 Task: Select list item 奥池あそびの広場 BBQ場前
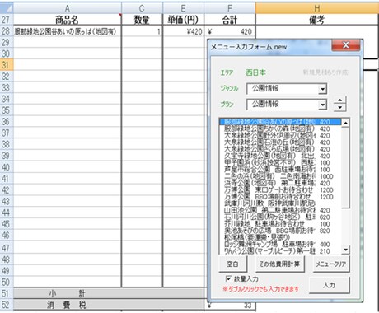pyautogui.click(x=280, y=231)
